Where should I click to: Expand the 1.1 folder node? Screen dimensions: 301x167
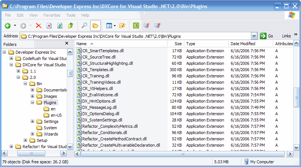19,71
